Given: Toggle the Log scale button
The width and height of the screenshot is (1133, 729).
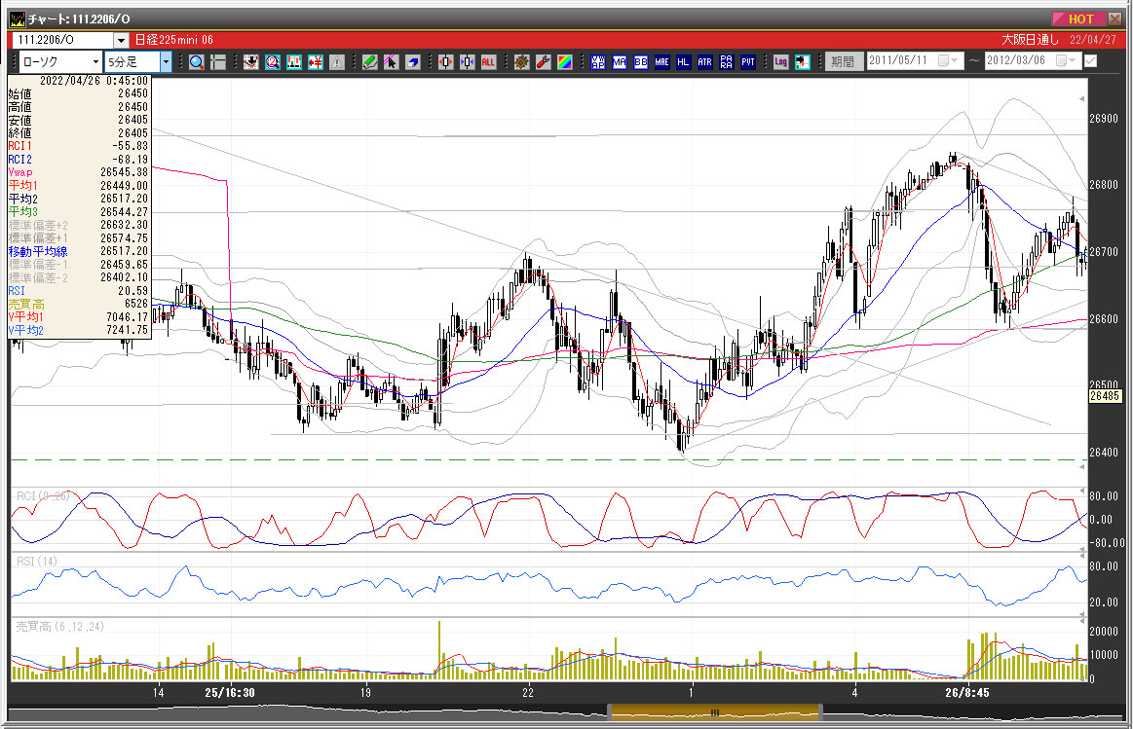Looking at the screenshot, I should click(x=780, y=62).
